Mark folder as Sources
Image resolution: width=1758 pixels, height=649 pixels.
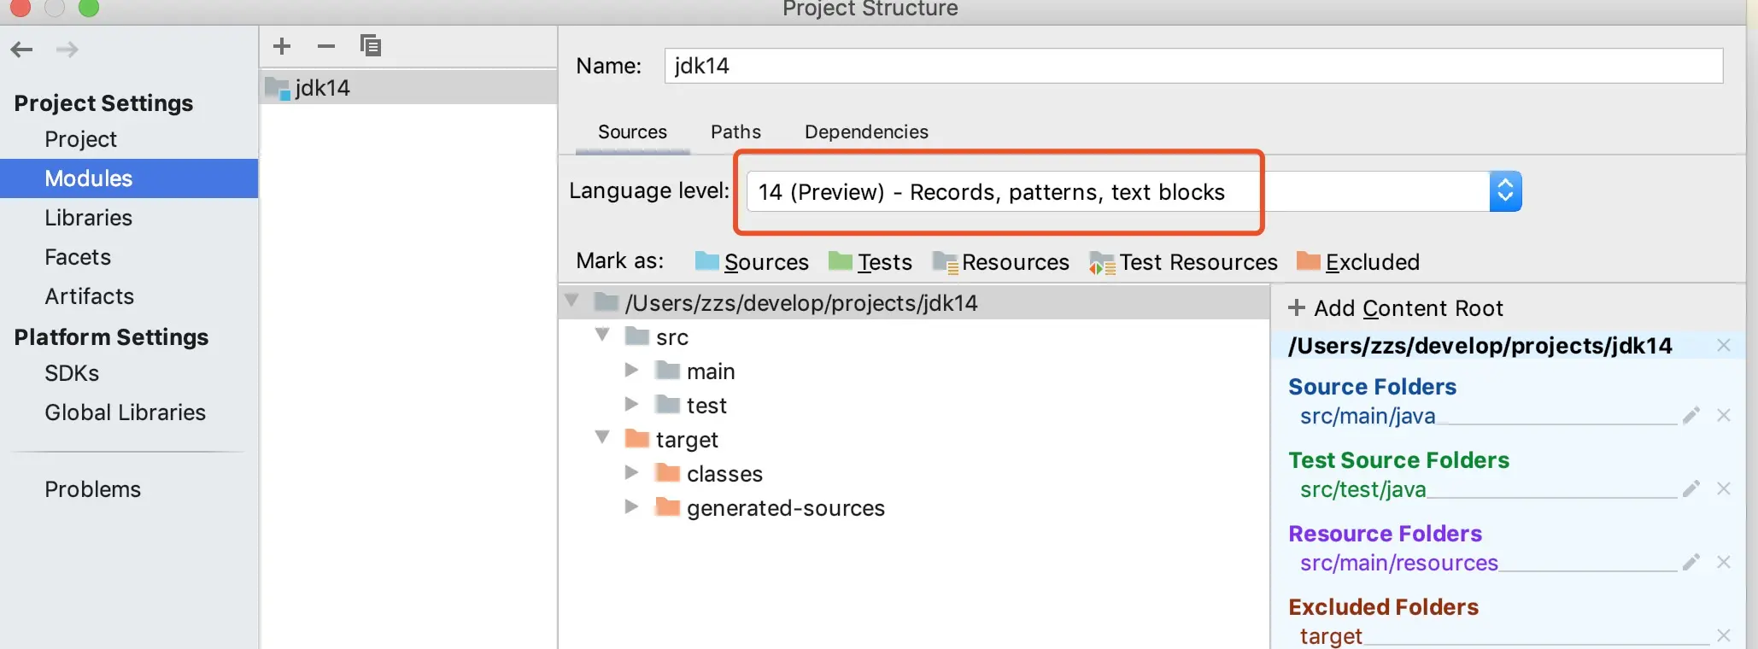click(x=752, y=262)
